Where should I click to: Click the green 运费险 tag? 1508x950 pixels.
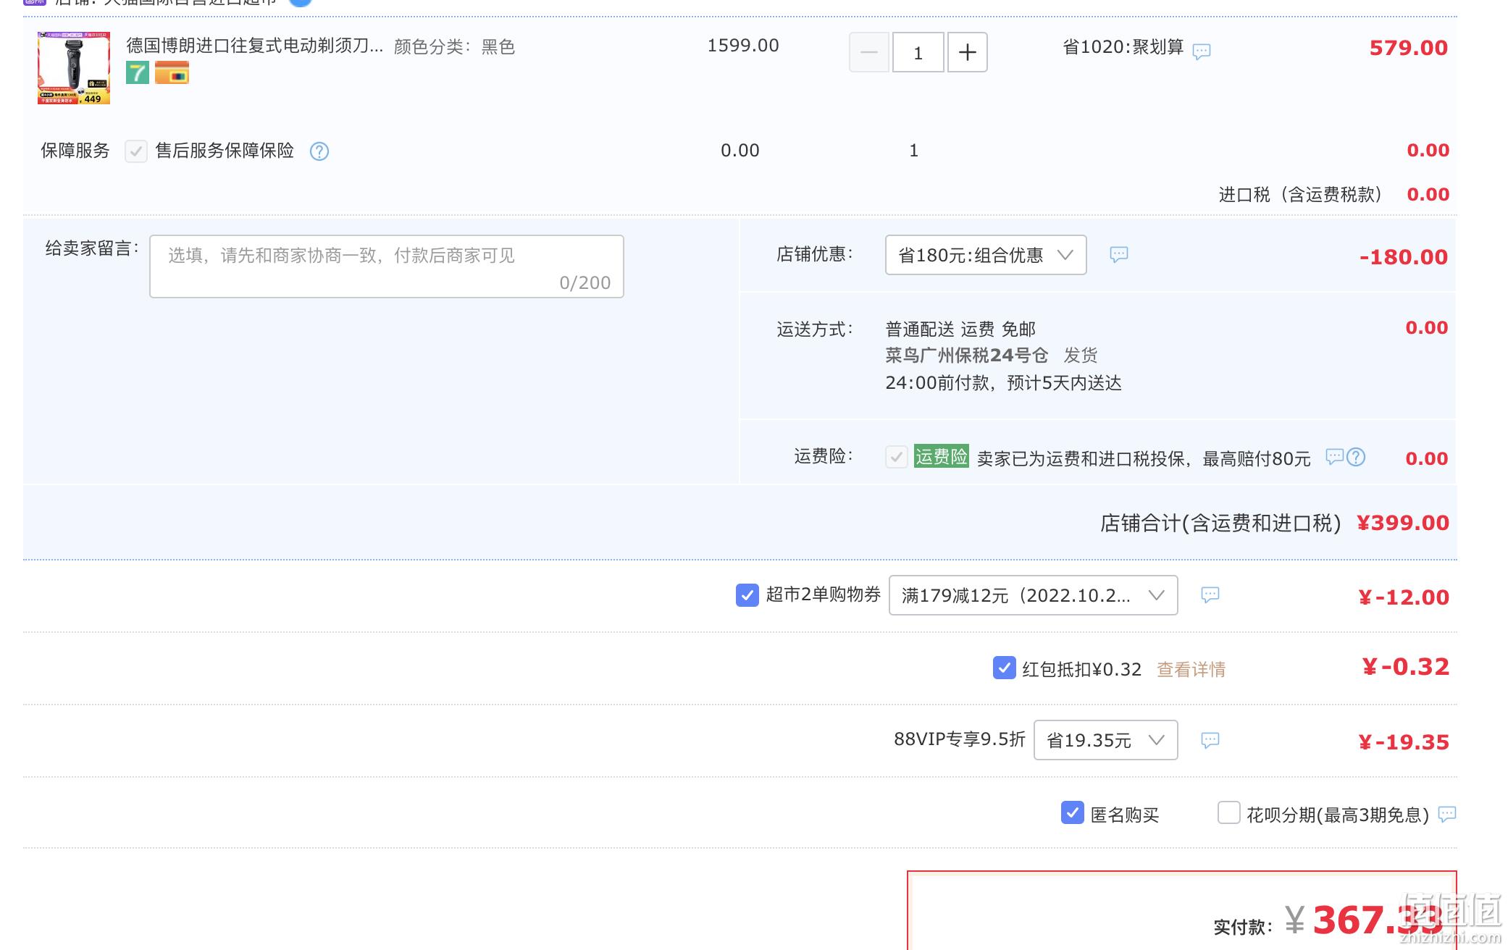click(x=942, y=456)
